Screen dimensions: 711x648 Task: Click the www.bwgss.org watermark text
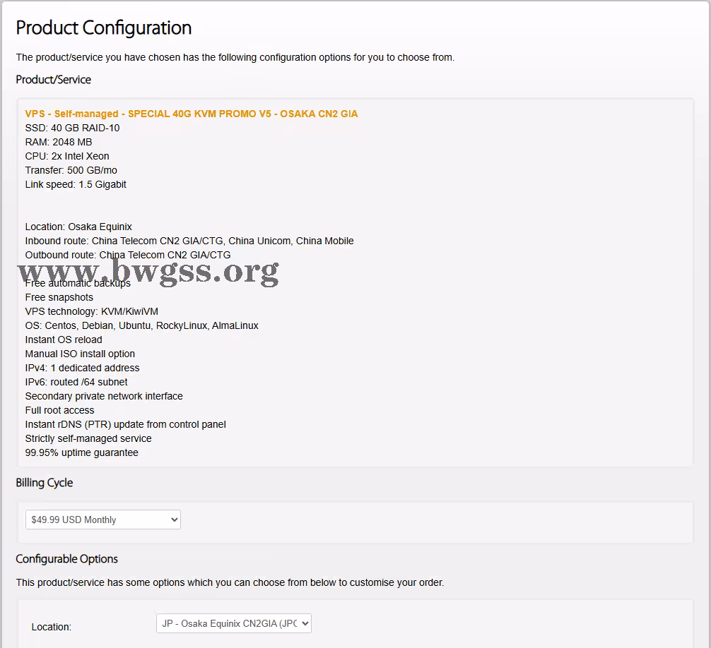(148, 270)
